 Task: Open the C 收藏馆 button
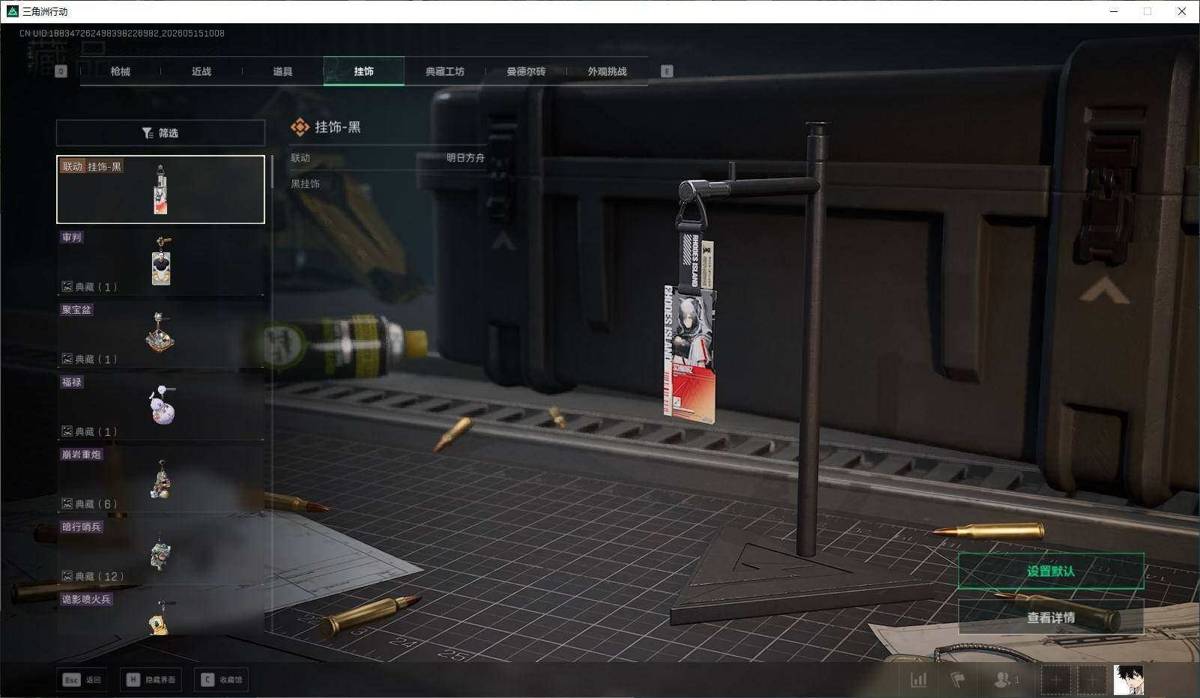pyautogui.click(x=222, y=679)
